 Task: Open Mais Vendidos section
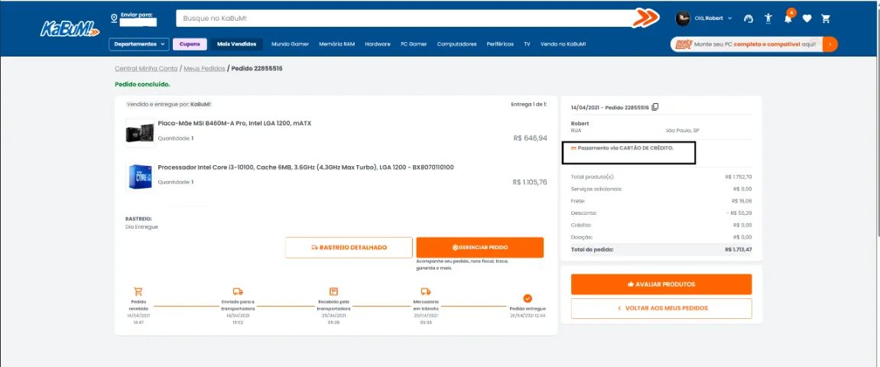(x=236, y=44)
